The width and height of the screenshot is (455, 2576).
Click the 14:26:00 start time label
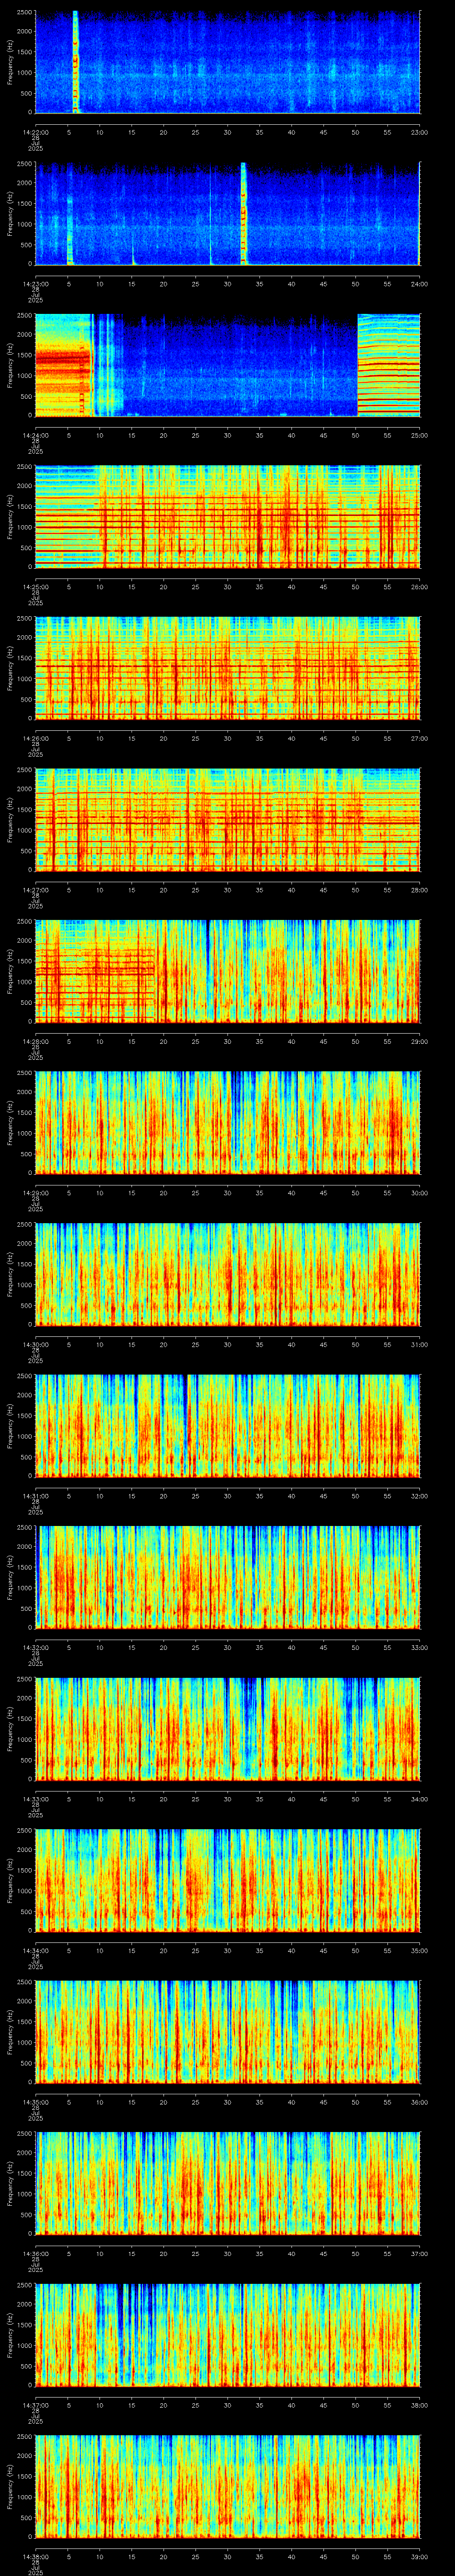click(x=35, y=738)
